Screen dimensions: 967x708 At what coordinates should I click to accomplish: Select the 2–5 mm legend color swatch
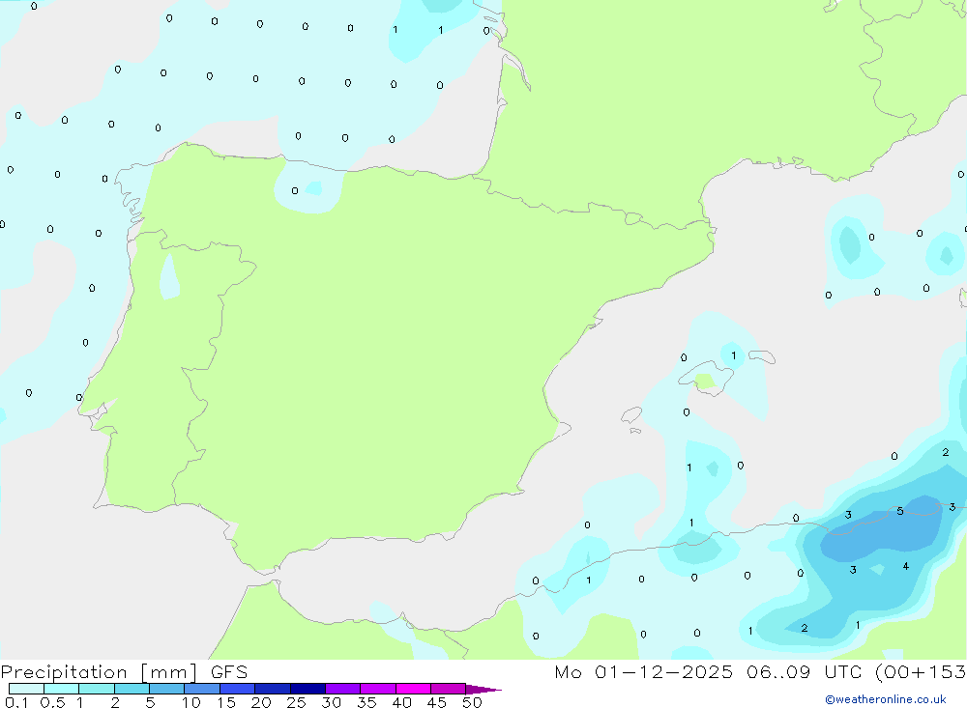click(x=132, y=689)
